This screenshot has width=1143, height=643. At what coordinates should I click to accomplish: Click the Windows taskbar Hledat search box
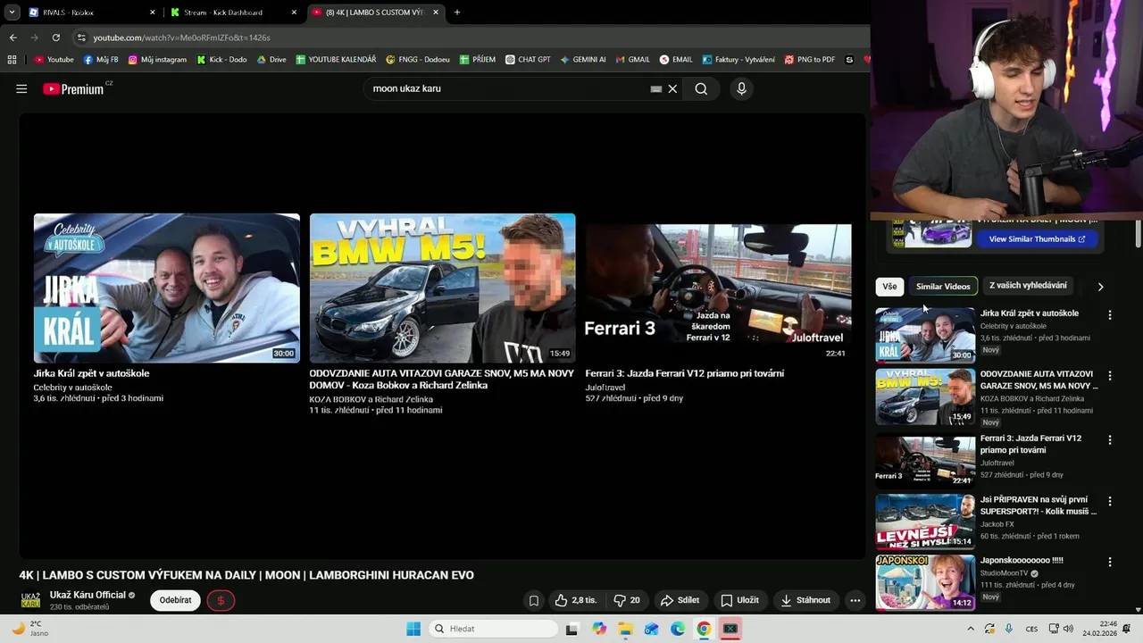(x=495, y=629)
